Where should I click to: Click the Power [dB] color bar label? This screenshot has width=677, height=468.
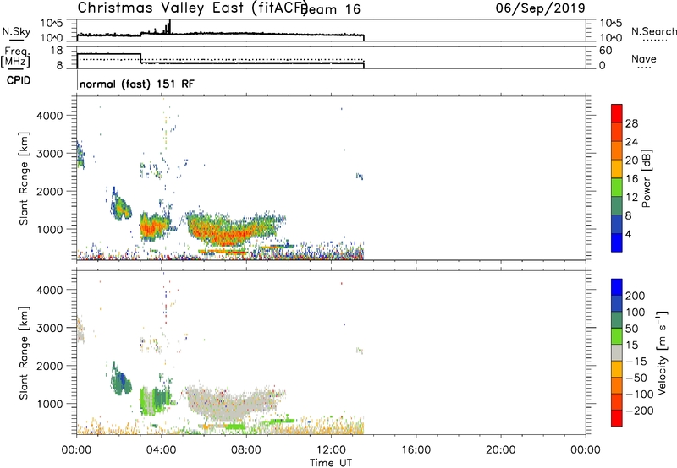[646, 178]
